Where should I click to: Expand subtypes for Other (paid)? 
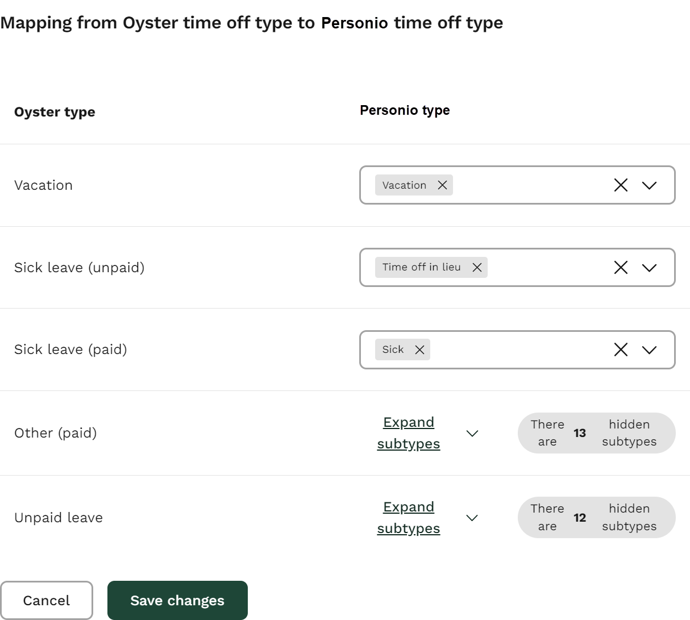point(408,433)
